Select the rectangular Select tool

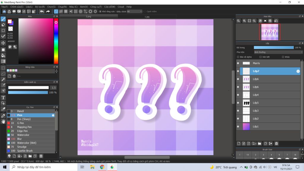(x=3, y=68)
